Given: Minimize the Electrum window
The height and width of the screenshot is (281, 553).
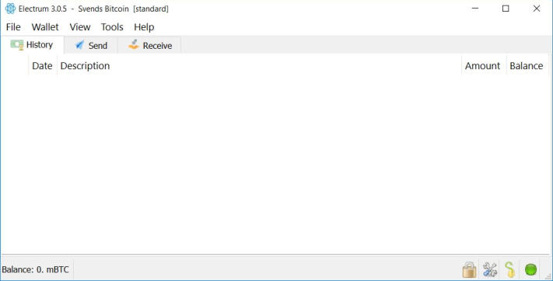Looking at the screenshot, I should coord(474,9).
